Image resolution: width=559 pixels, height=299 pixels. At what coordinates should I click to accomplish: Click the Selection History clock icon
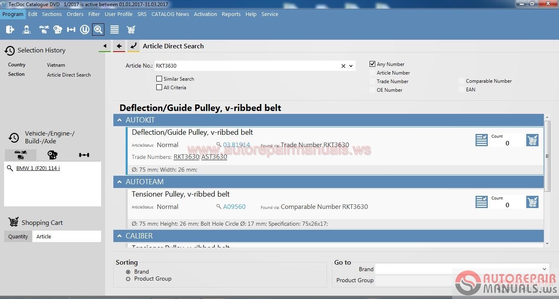(x=9, y=50)
